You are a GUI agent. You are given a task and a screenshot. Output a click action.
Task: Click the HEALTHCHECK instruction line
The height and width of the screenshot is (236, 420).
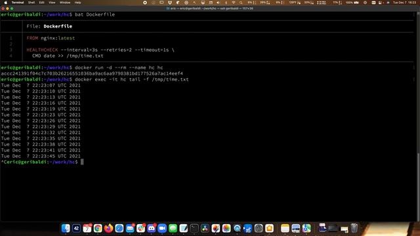tap(100, 50)
